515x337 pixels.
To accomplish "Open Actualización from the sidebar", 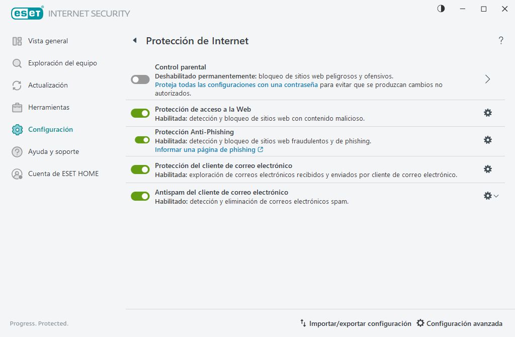I will point(48,85).
